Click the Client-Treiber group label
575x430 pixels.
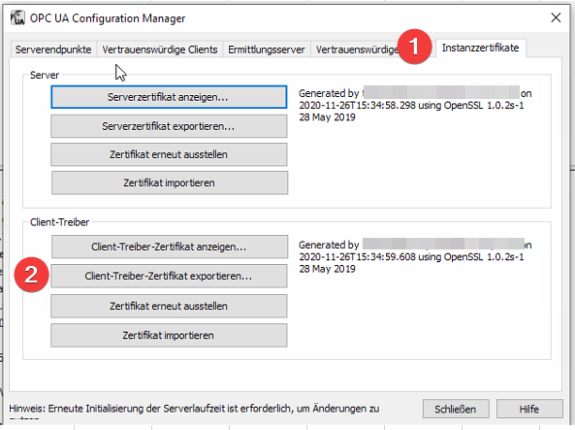pos(59,222)
